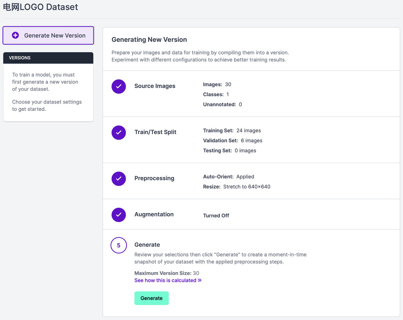Screen dimensions: 403x320
Task: Select the Generate step heading
Action: point(147,245)
